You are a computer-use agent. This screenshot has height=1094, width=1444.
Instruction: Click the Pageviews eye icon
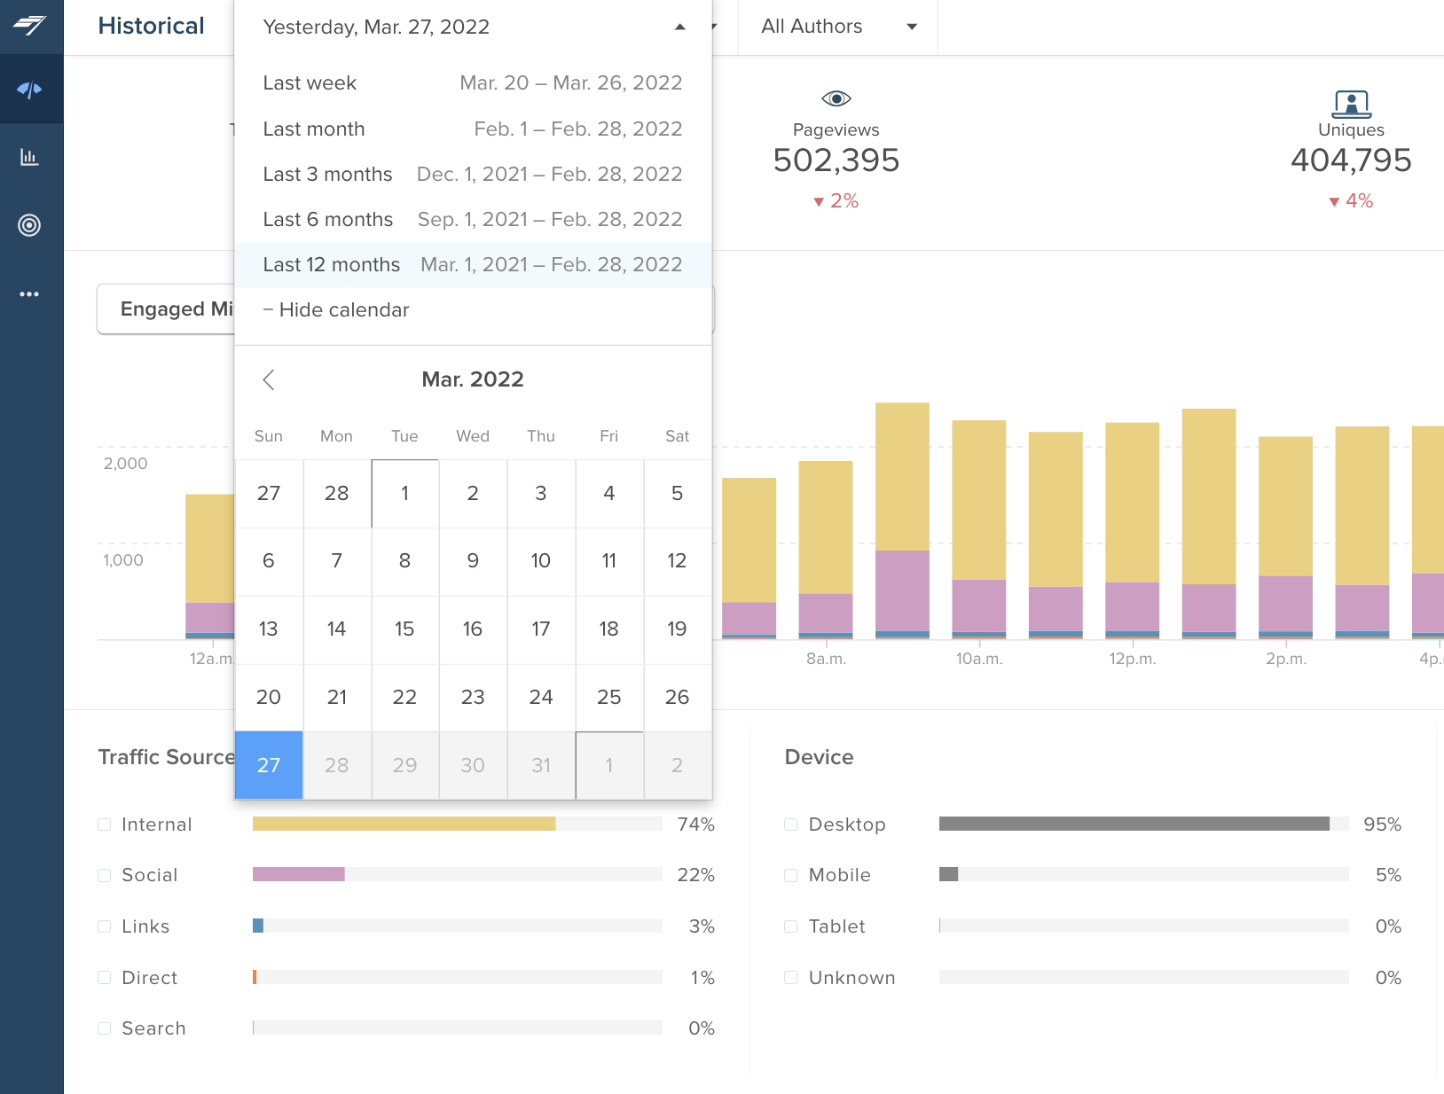pyautogui.click(x=836, y=98)
